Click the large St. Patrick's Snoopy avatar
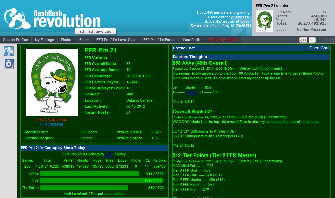335x198 pixels. coord(52,82)
